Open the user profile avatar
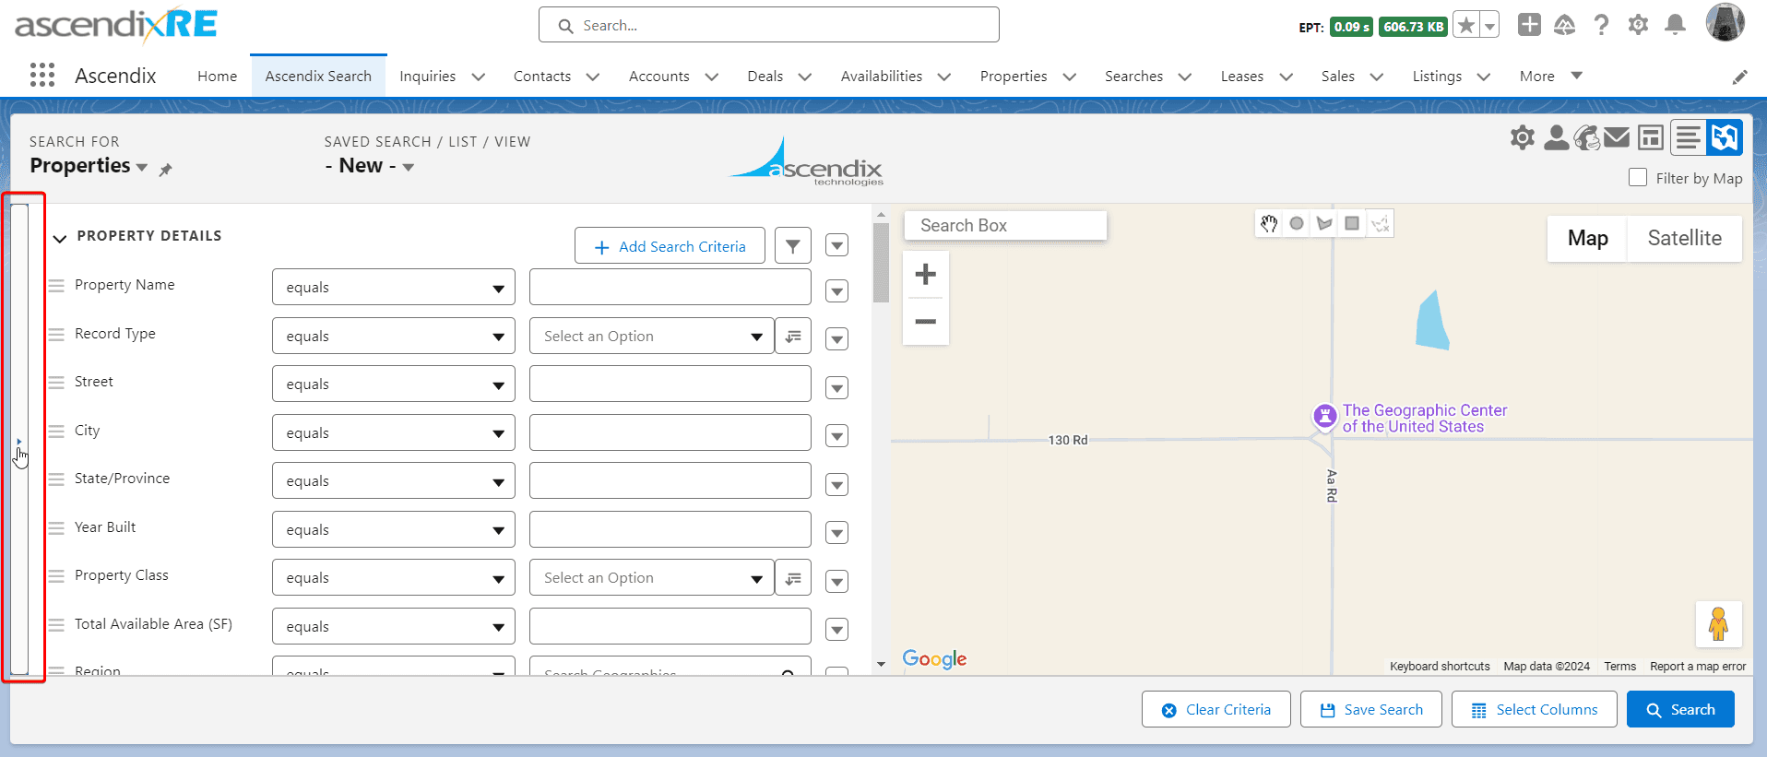Screen dimensions: 1767x757 coord(1725,22)
